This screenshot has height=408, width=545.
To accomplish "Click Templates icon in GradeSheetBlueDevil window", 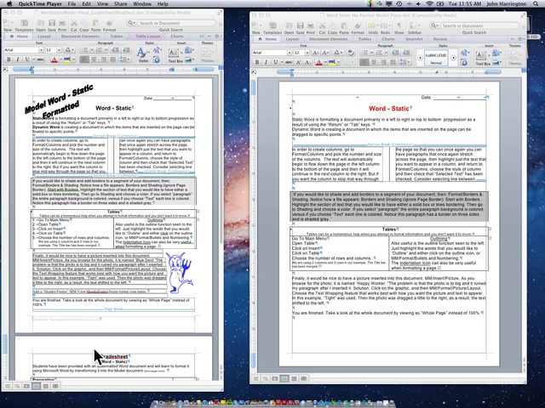I will click(25, 23).
